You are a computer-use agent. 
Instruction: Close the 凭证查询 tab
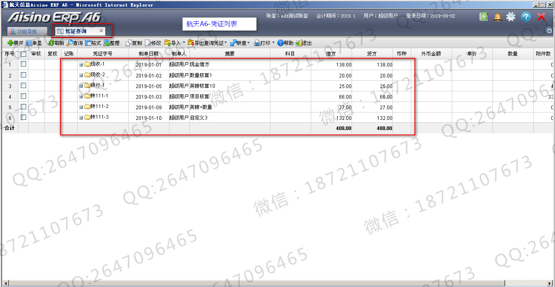[x=101, y=31]
